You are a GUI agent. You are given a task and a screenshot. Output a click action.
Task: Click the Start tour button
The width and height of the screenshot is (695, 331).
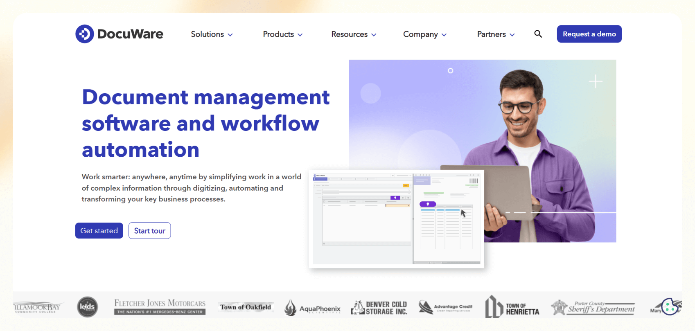(x=150, y=231)
